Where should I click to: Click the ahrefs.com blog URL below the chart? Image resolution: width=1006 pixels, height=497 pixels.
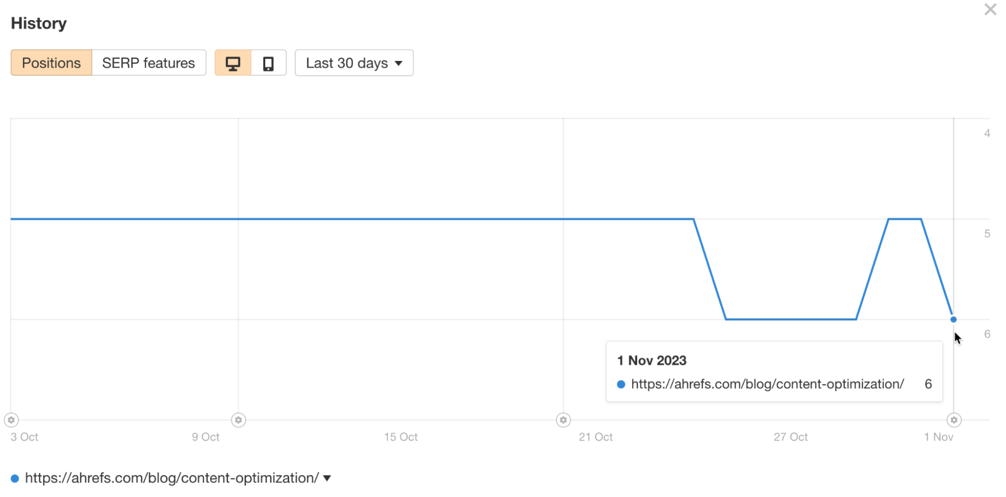pyautogui.click(x=171, y=477)
